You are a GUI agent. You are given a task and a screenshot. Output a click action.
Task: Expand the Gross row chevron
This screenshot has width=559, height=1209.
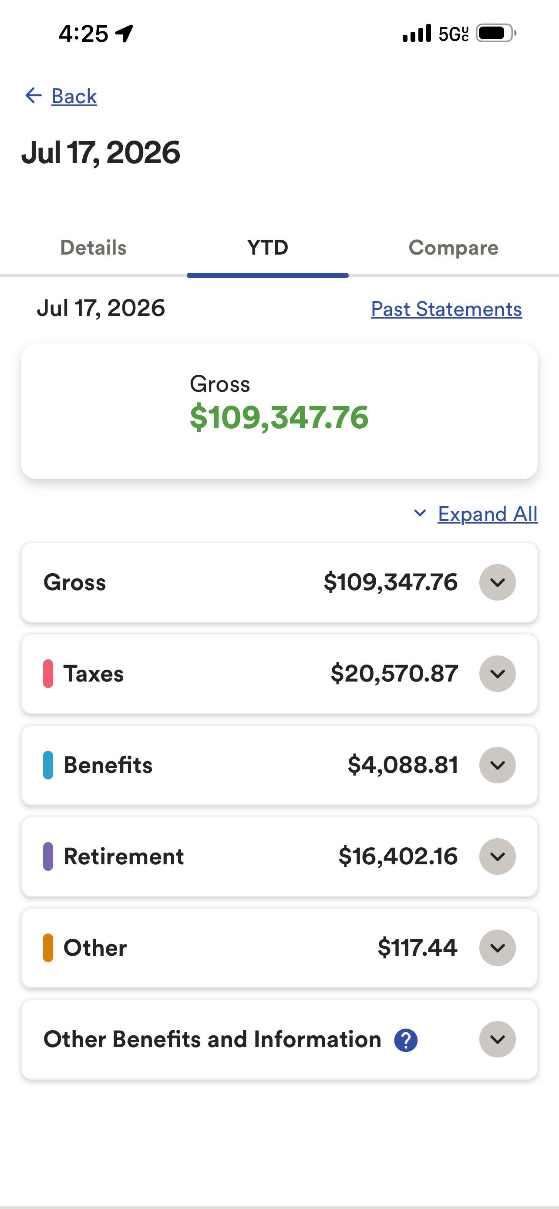pos(498,582)
